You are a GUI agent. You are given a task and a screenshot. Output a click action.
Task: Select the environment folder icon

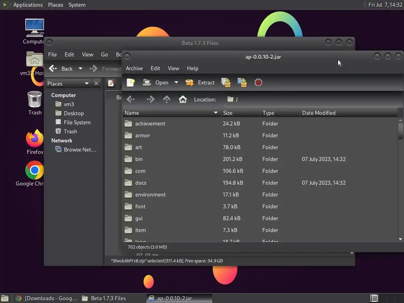(x=128, y=195)
